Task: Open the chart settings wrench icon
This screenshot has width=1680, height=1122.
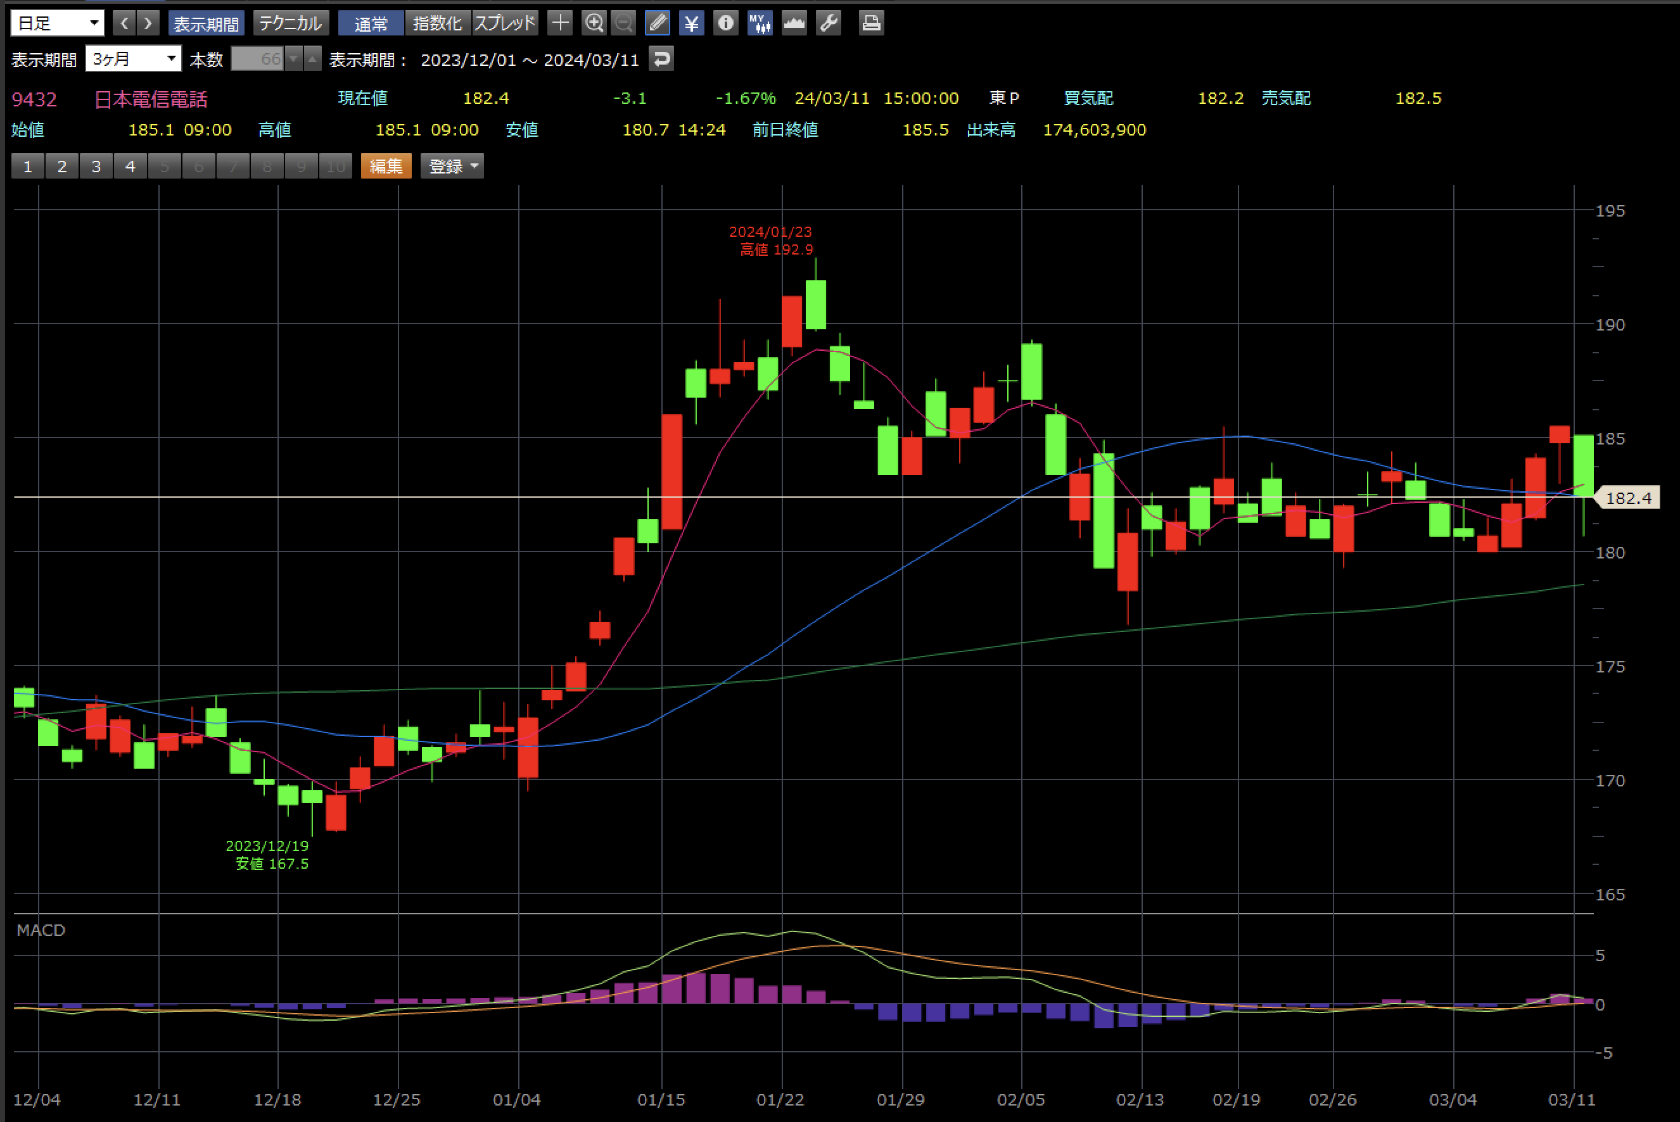Action: [828, 23]
